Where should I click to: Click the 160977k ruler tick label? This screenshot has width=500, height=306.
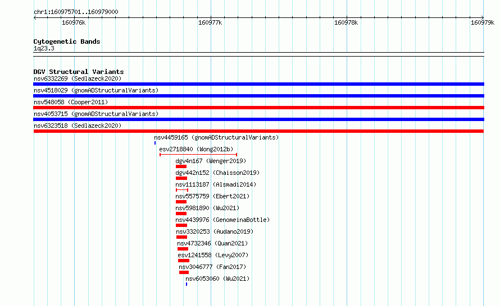(210, 22)
